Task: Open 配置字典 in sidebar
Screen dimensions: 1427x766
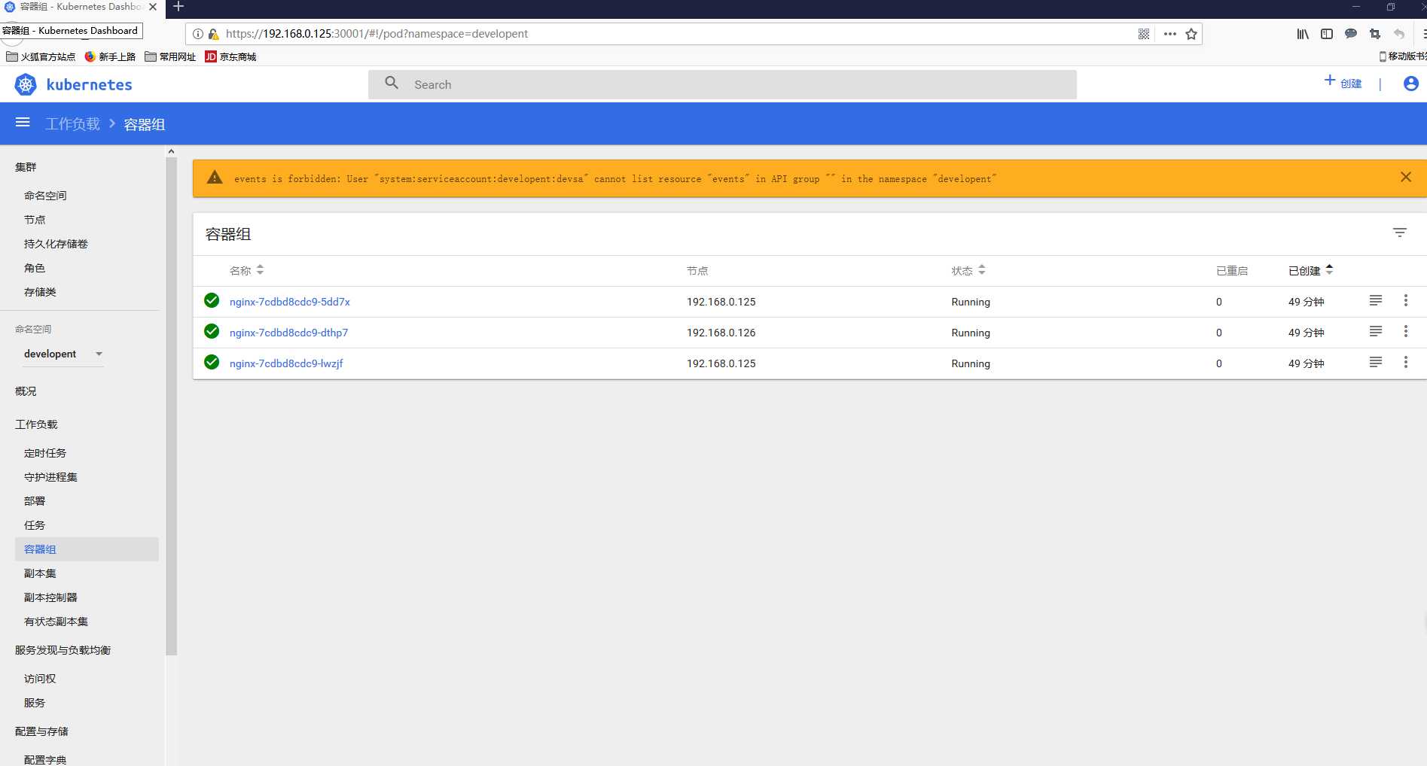Action: 45,759
